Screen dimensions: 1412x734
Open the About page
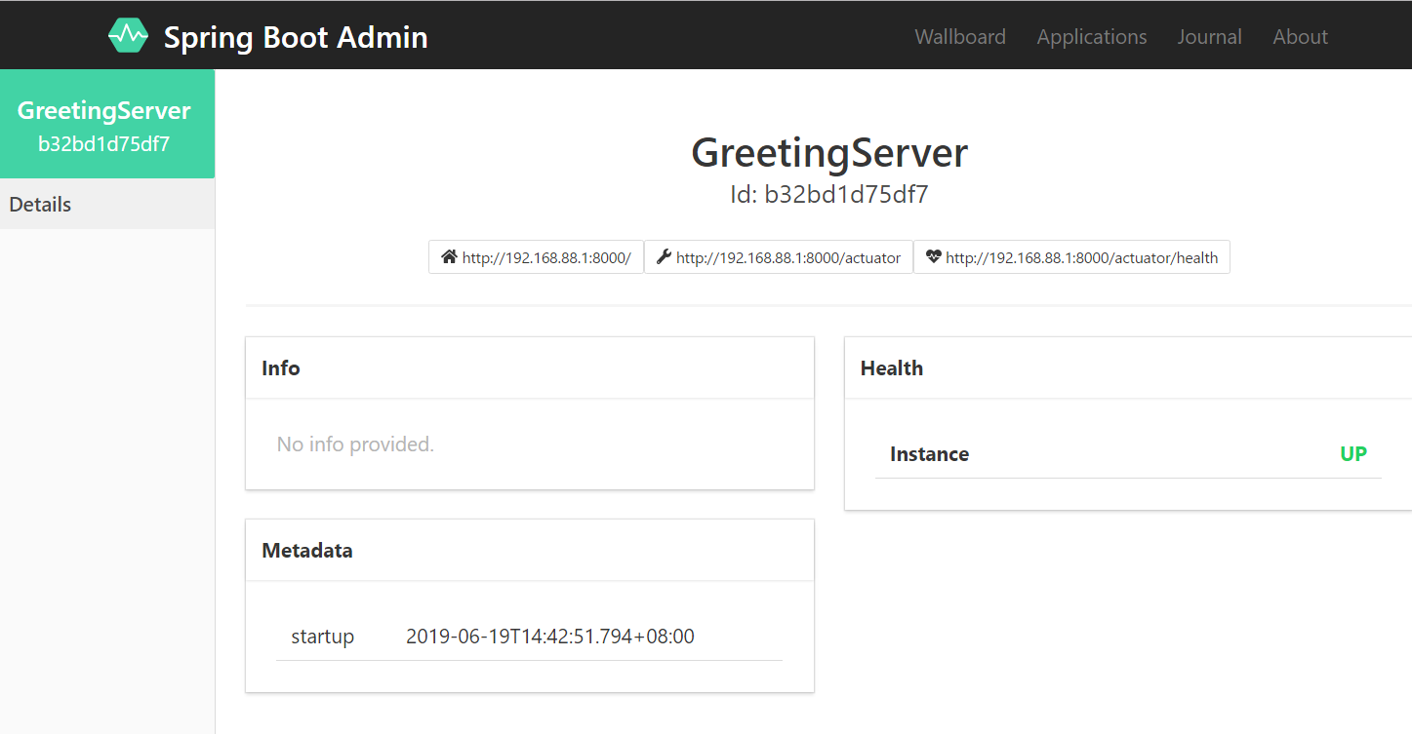click(x=1300, y=37)
